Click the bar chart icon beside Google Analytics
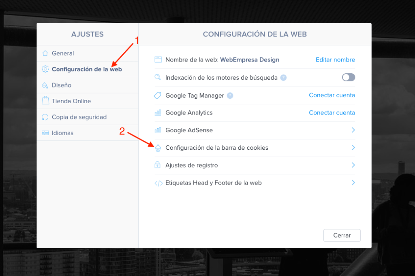 click(x=158, y=113)
